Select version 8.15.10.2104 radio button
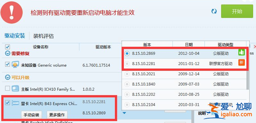The height and width of the screenshot is (123, 256). (x=127, y=105)
